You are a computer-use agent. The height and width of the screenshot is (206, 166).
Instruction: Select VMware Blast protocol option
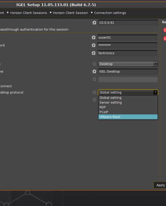tap(128, 117)
